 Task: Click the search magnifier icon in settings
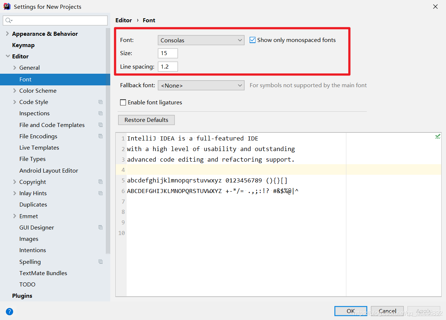point(9,20)
